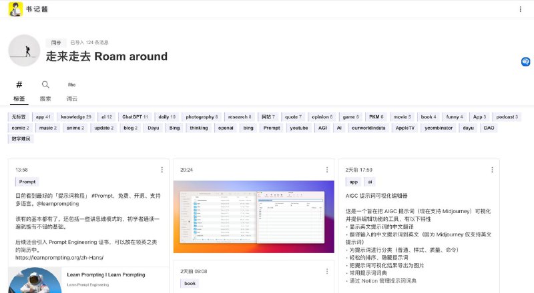
Task: Pick the blog 2 tag
Action: point(130,128)
